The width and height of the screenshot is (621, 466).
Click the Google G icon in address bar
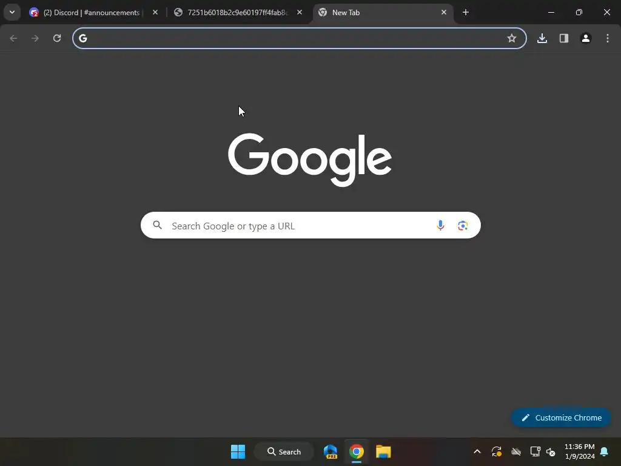coord(82,38)
